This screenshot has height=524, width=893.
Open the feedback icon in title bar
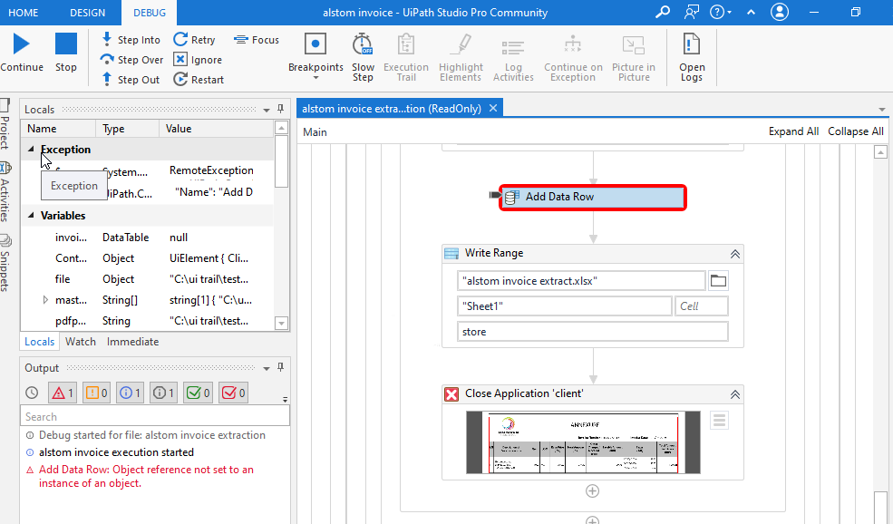(692, 12)
